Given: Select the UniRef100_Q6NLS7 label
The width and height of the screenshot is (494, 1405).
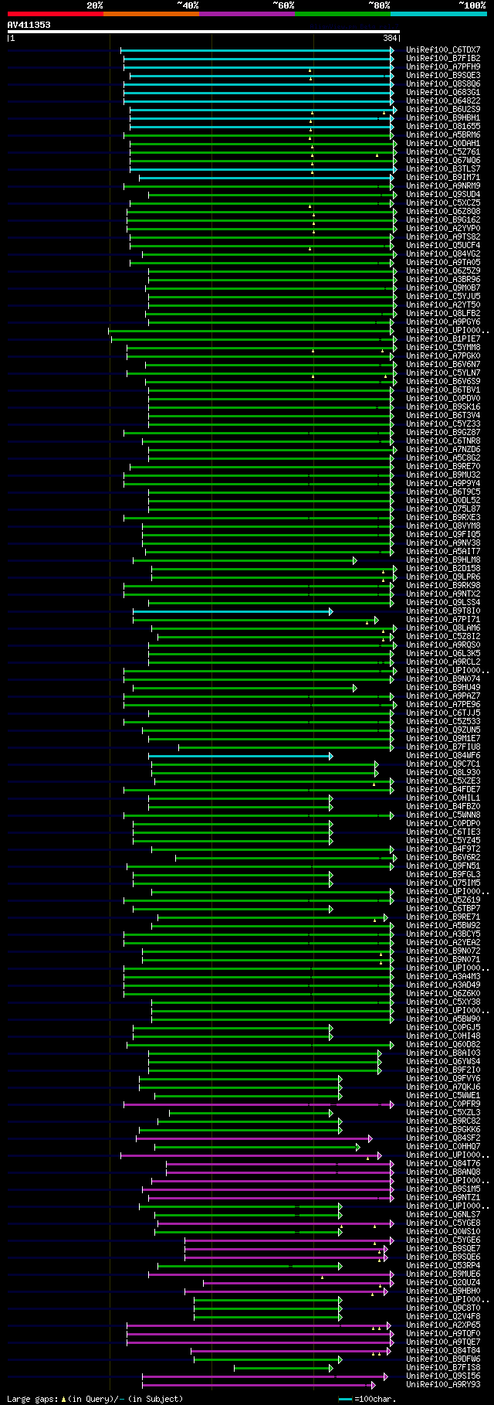Looking at the screenshot, I should 443,1215.
